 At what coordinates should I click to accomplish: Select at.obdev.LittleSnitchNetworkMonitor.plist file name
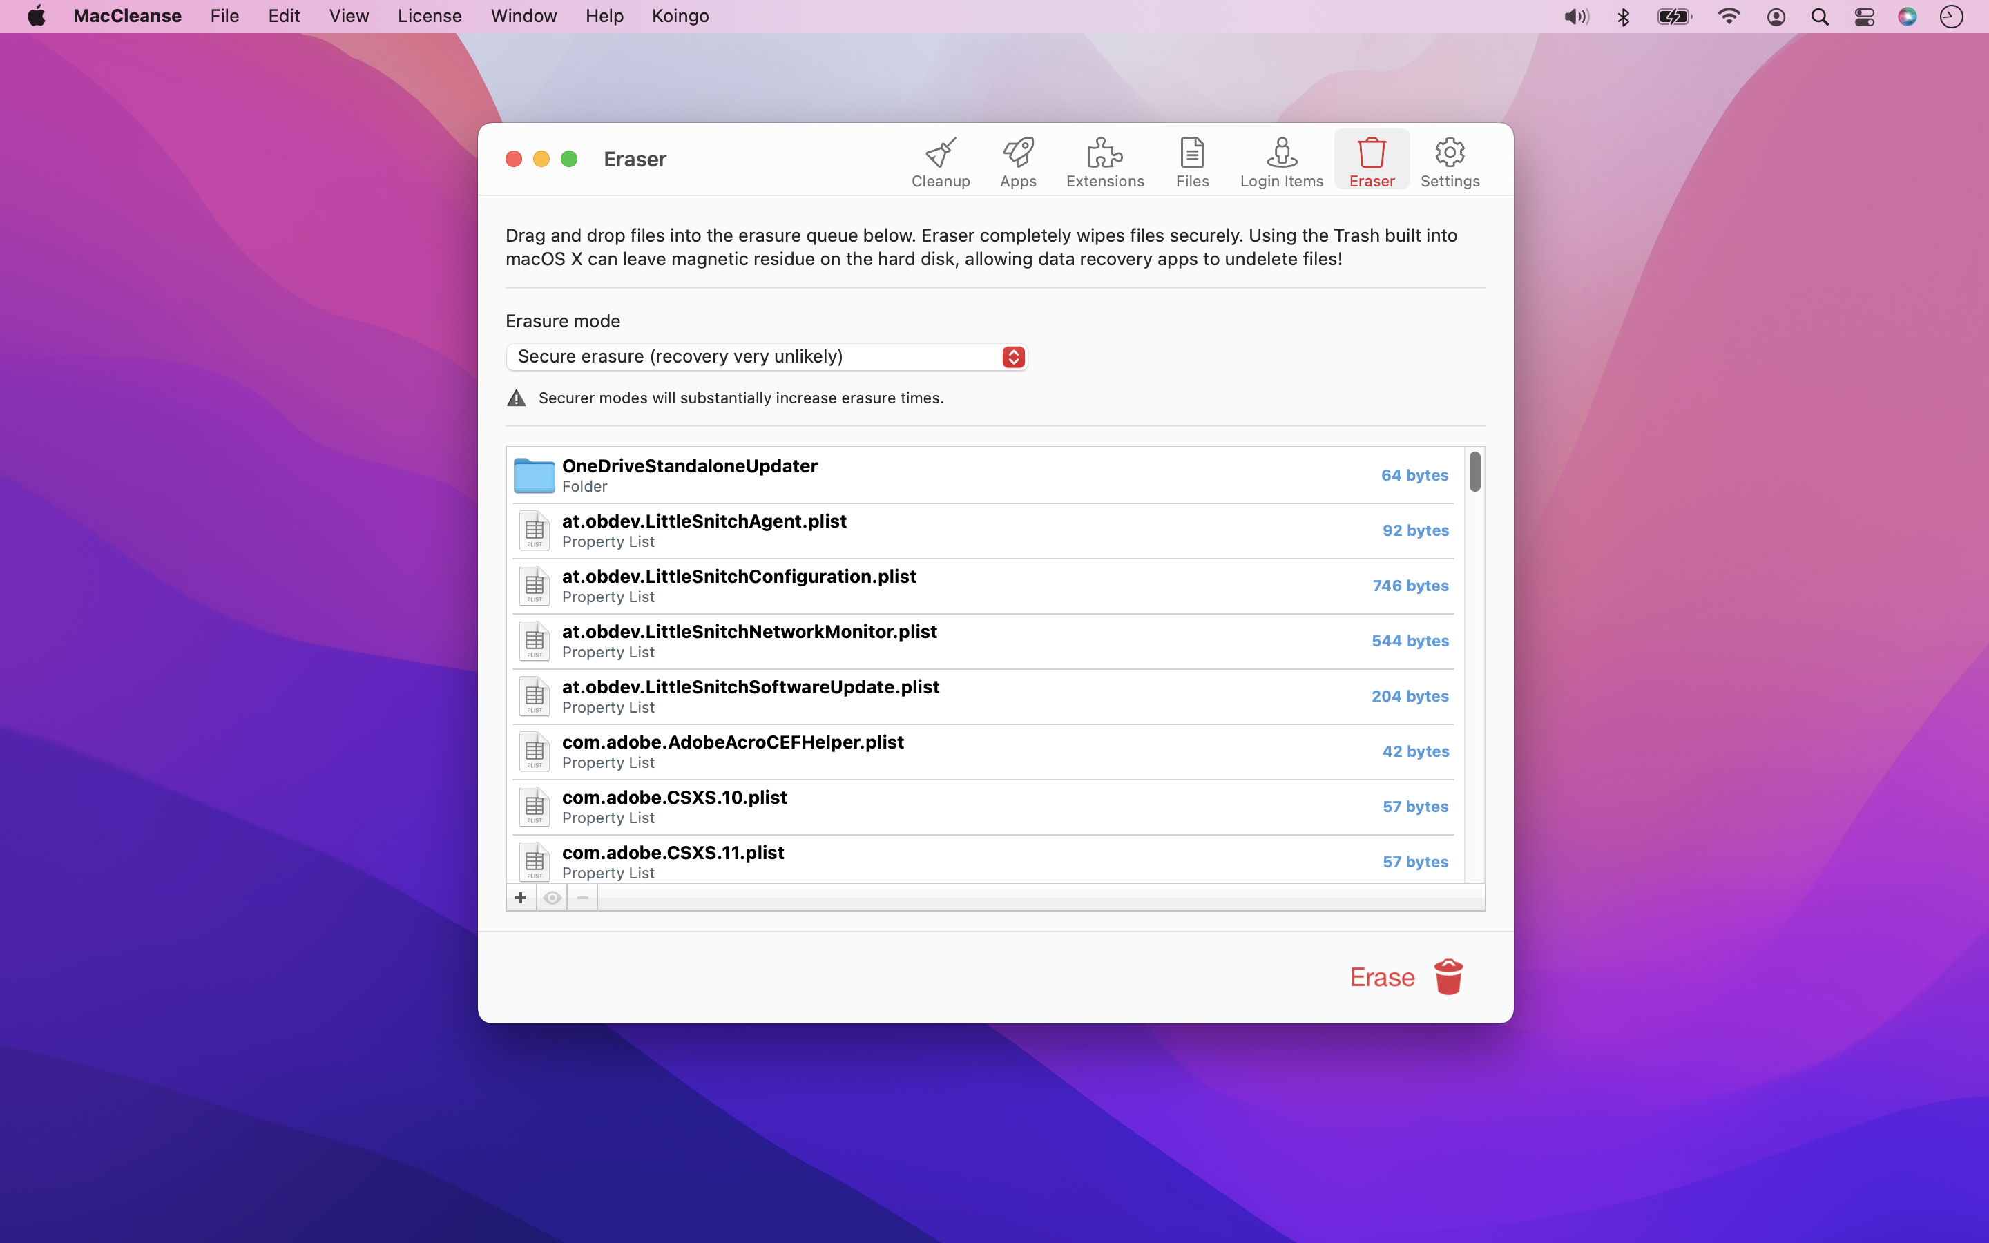coord(749,631)
